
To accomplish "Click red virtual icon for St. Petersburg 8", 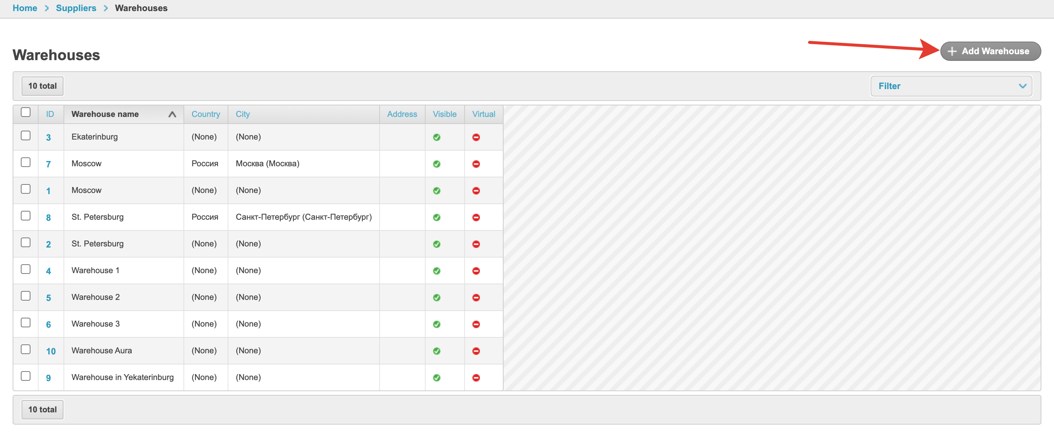I will [476, 217].
